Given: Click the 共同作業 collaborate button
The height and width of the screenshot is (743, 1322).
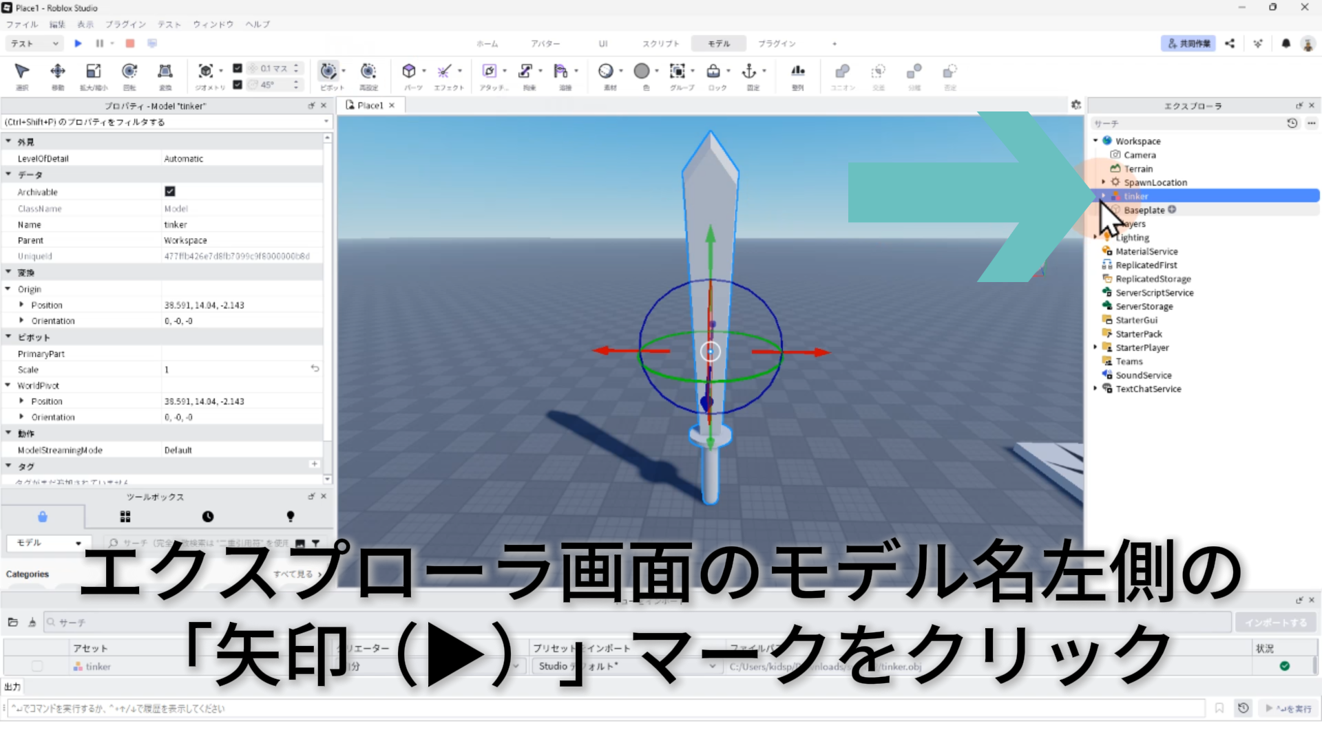Looking at the screenshot, I should pos(1188,43).
